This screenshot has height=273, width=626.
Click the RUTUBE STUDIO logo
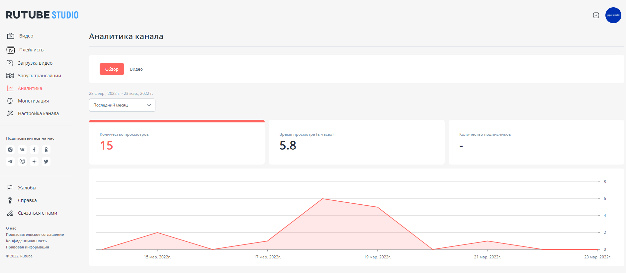pos(42,15)
